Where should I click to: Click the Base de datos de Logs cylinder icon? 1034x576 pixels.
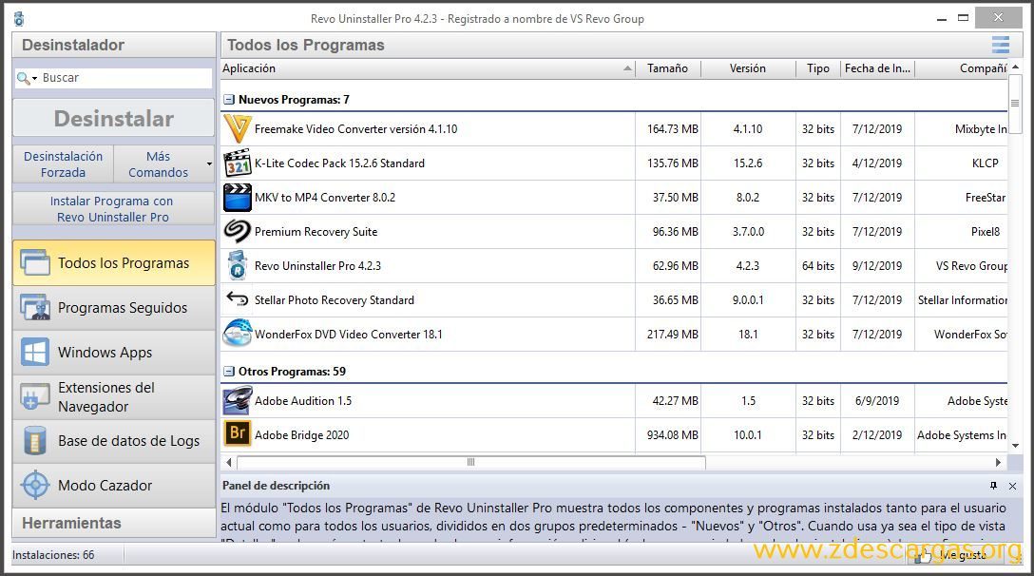click(34, 441)
